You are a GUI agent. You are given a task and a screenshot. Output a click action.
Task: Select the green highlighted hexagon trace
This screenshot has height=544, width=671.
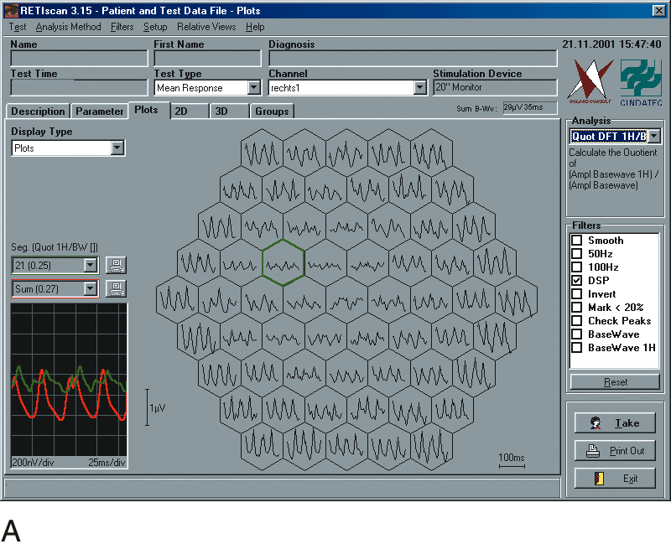283,262
